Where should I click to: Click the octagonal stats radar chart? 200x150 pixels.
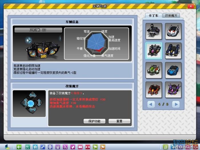(x=97, y=43)
